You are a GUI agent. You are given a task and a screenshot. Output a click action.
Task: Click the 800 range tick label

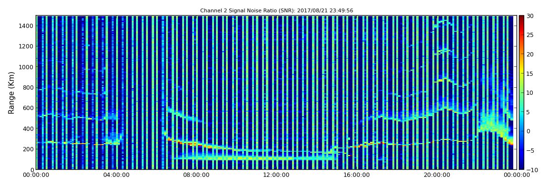point(28,87)
